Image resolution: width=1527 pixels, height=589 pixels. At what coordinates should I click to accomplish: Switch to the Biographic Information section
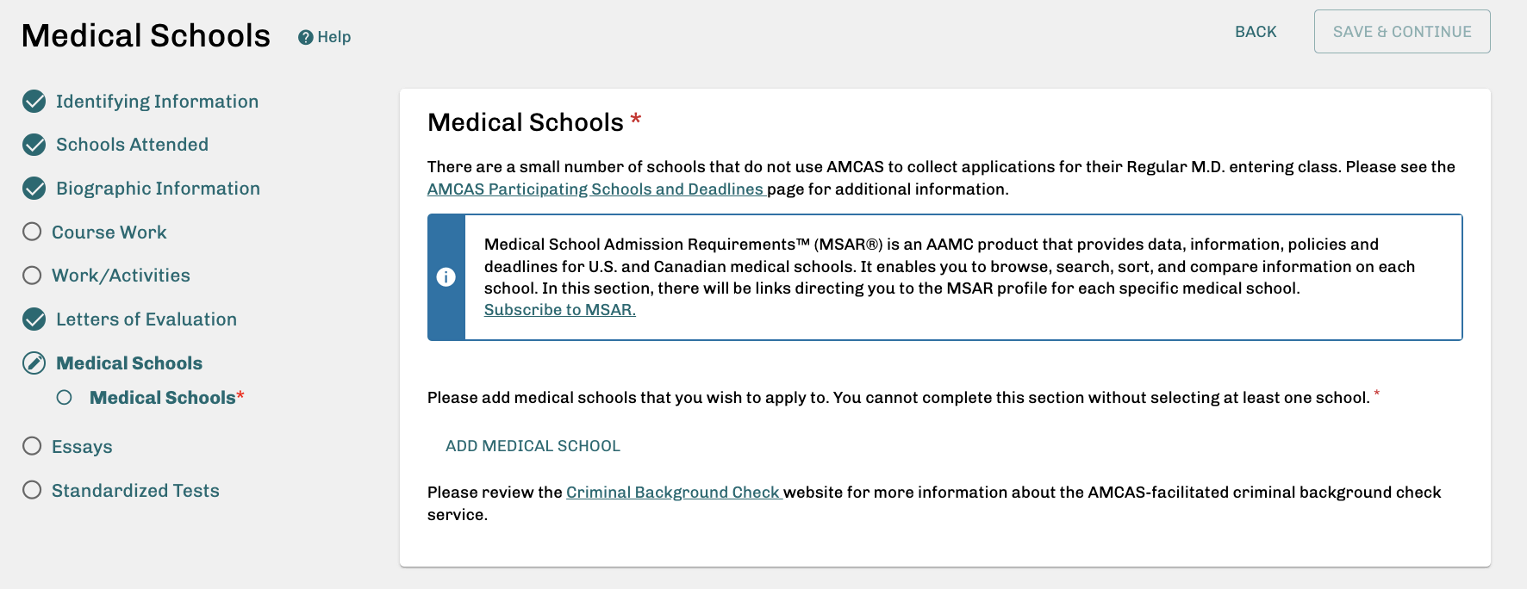click(158, 188)
